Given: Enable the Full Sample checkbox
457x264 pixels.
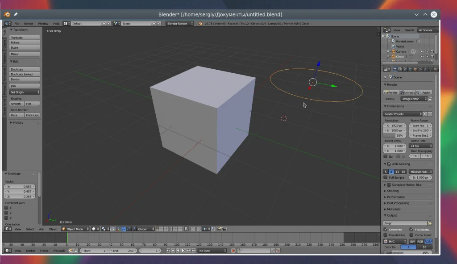Looking at the screenshot, I should 386,177.
